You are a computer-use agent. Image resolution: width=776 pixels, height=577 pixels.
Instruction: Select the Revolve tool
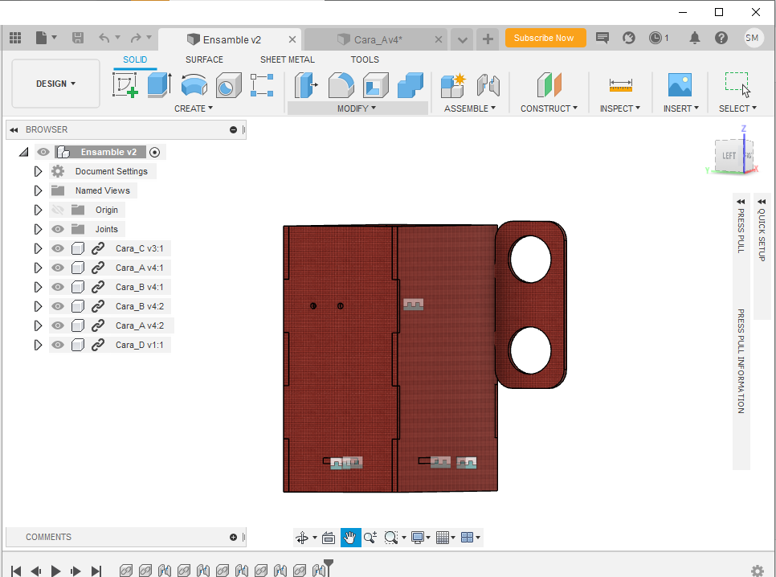[x=194, y=84]
